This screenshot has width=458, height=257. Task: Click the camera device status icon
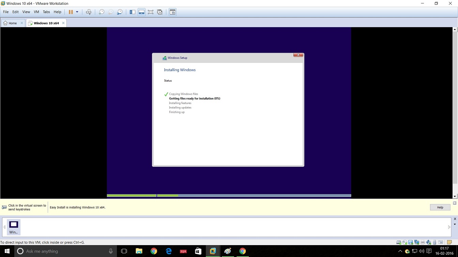pos(440,242)
